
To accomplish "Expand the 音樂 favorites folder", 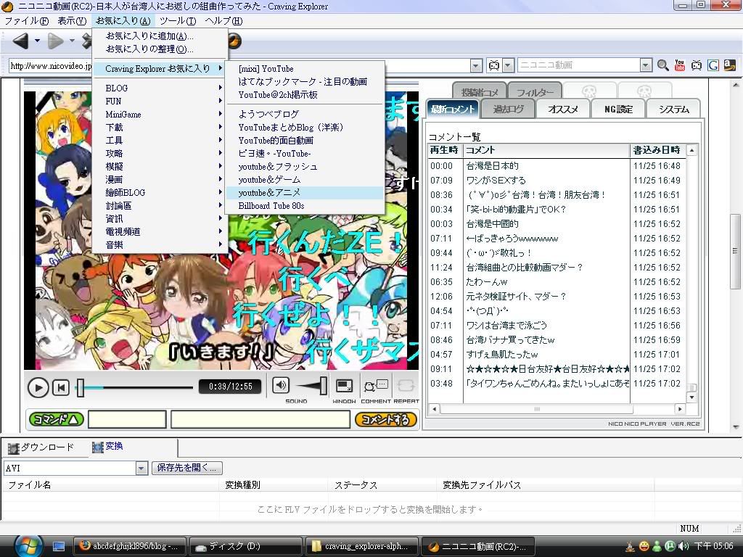I will tap(159, 245).
